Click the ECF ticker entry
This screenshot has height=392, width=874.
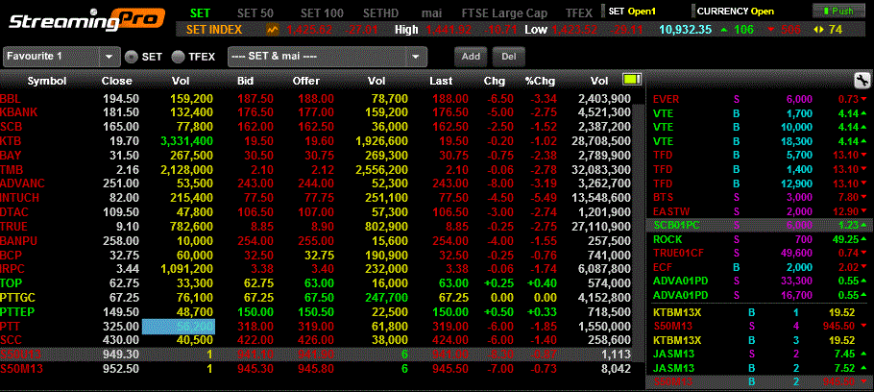664,266
